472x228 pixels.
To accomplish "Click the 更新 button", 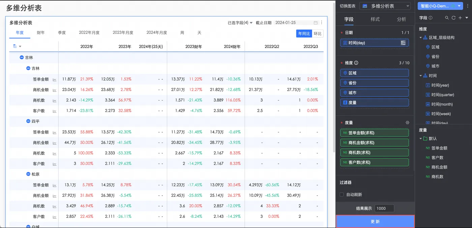I will point(375,222).
